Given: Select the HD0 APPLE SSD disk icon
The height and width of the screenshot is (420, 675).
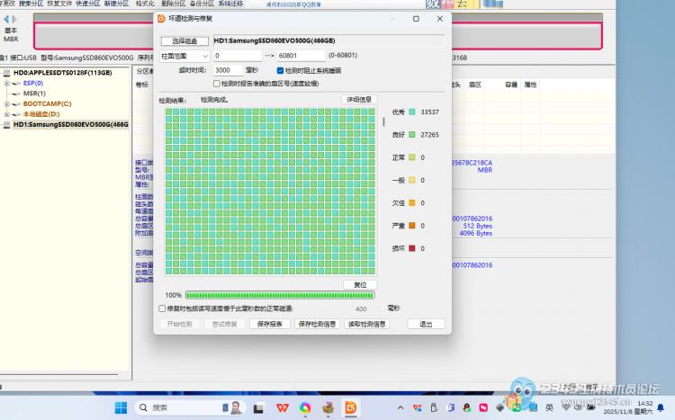Looking at the screenshot, I should 6,73.
